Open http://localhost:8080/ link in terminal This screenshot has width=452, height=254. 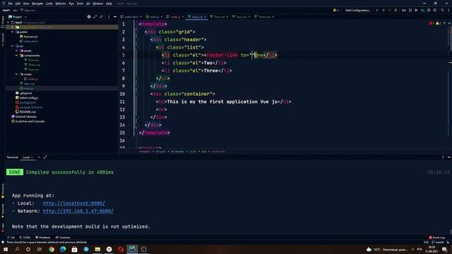pyautogui.click(x=73, y=203)
